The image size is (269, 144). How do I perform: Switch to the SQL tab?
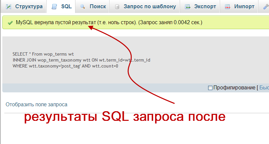61,6
